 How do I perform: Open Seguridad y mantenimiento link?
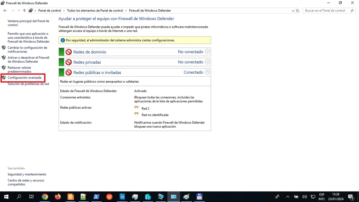tap(27, 174)
